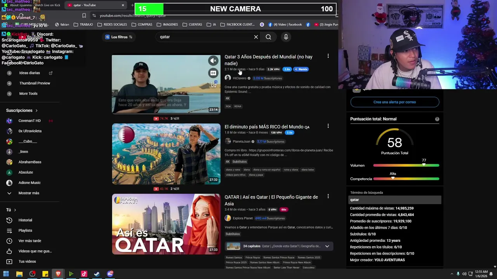Expand the 24 capítulos chapter list
Viewport: 497px width, 279px height.
[x=327, y=246]
